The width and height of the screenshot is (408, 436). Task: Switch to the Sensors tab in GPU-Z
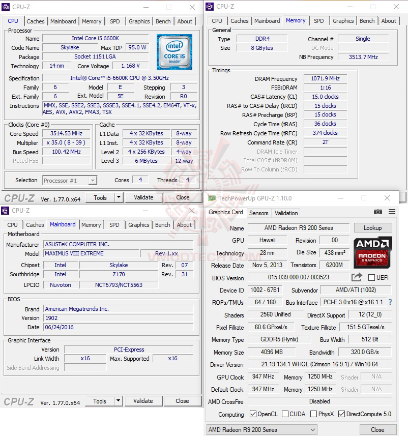pyautogui.click(x=258, y=213)
